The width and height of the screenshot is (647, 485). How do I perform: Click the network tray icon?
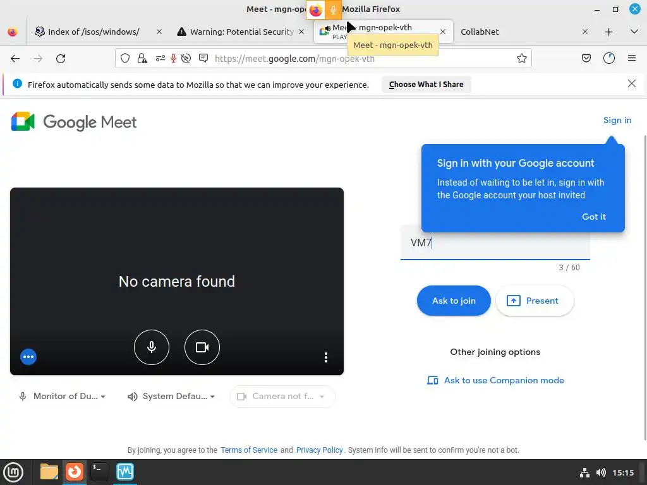click(584, 472)
